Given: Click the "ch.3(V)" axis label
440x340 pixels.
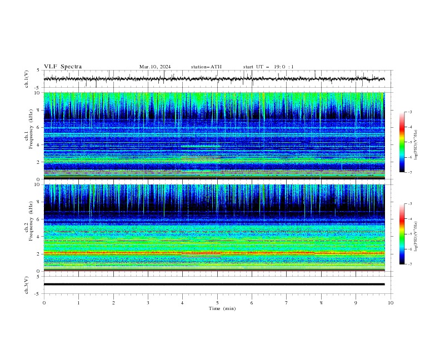Looking at the screenshot, I should coord(27,285).
